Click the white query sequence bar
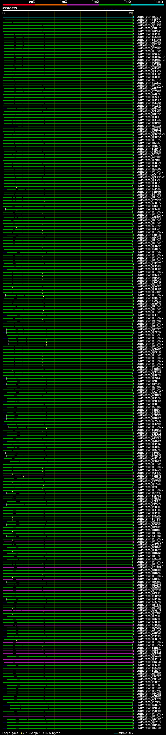This screenshot has width=166, height=735. [68, 10]
